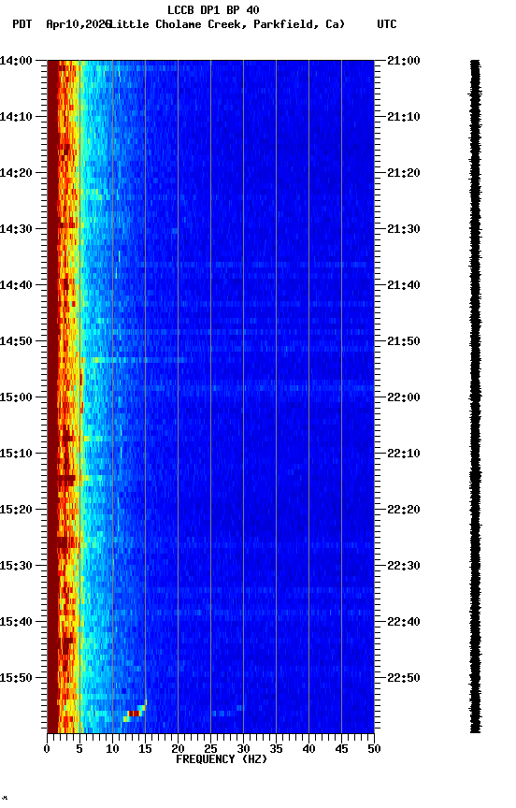Click the '22:40' UTC time label
The height and width of the screenshot is (808, 516).
404,623
